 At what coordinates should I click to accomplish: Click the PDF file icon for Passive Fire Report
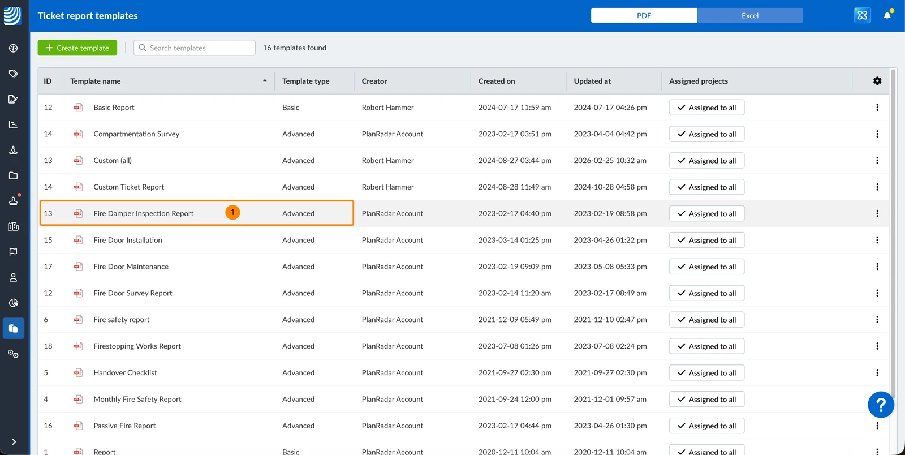[78, 426]
